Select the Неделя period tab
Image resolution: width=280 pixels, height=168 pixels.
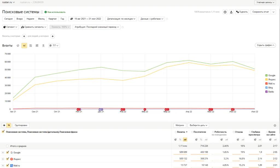click(x=30, y=19)
